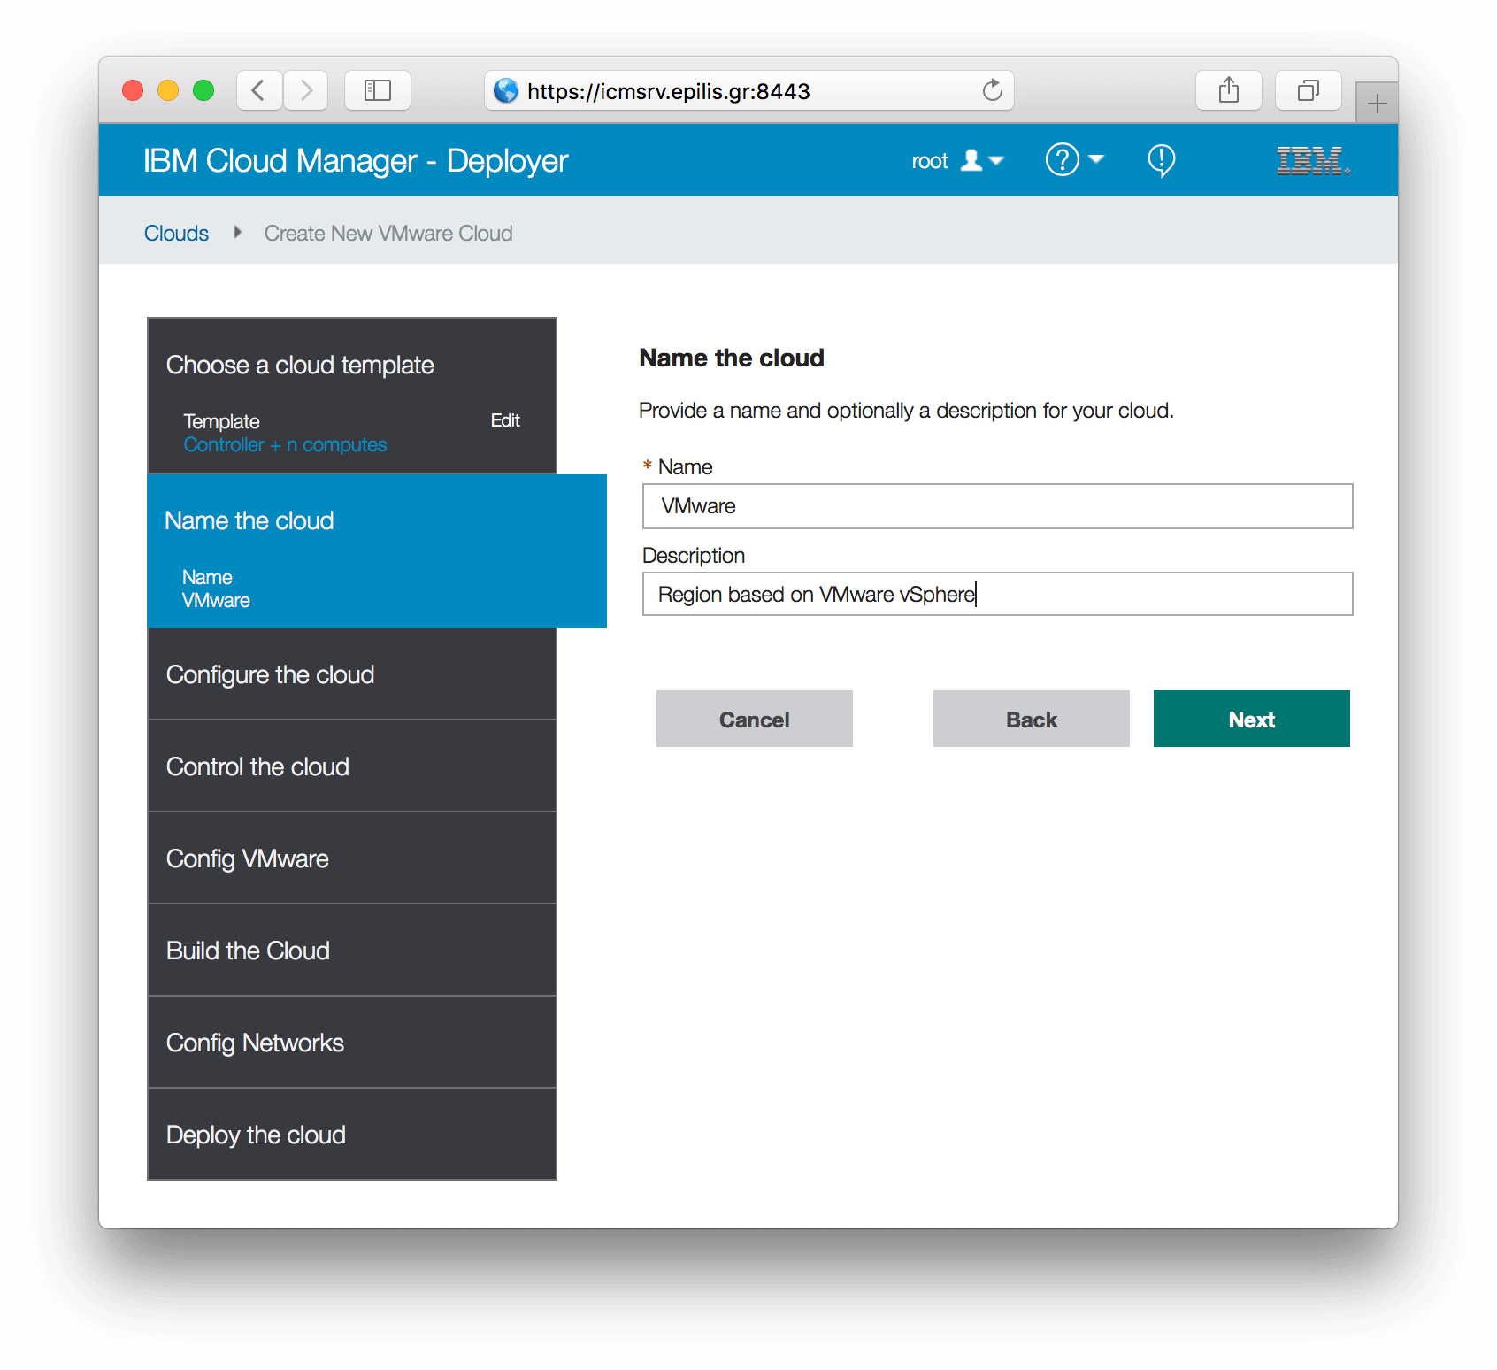
Task: Click the Controller + n computes template link
Action: tap(285, 444)
